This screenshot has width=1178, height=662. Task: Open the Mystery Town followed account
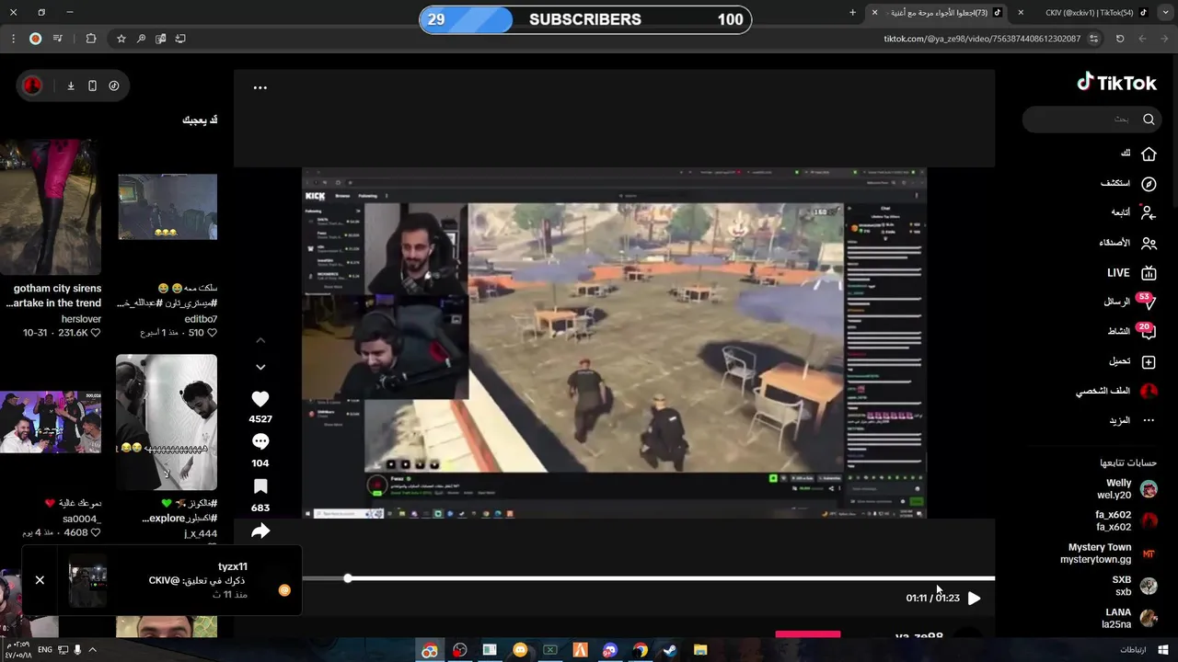coord(1108,554)
